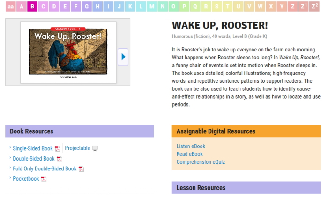
Task: Select level aa in the level bar
Action: [10, 7]
